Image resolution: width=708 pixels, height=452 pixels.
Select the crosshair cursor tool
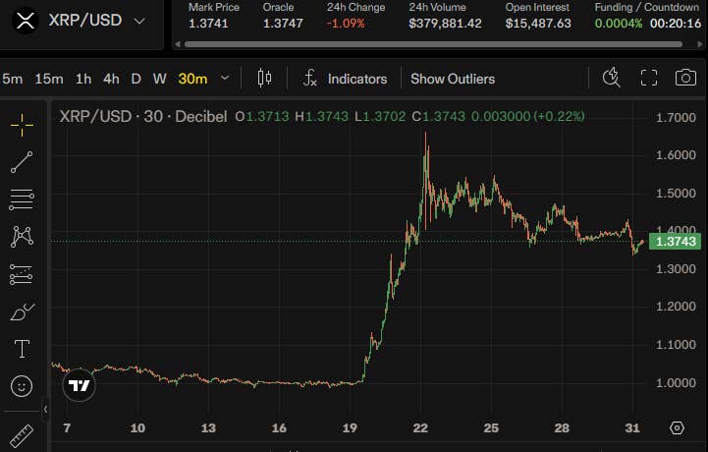click(22, 124)
